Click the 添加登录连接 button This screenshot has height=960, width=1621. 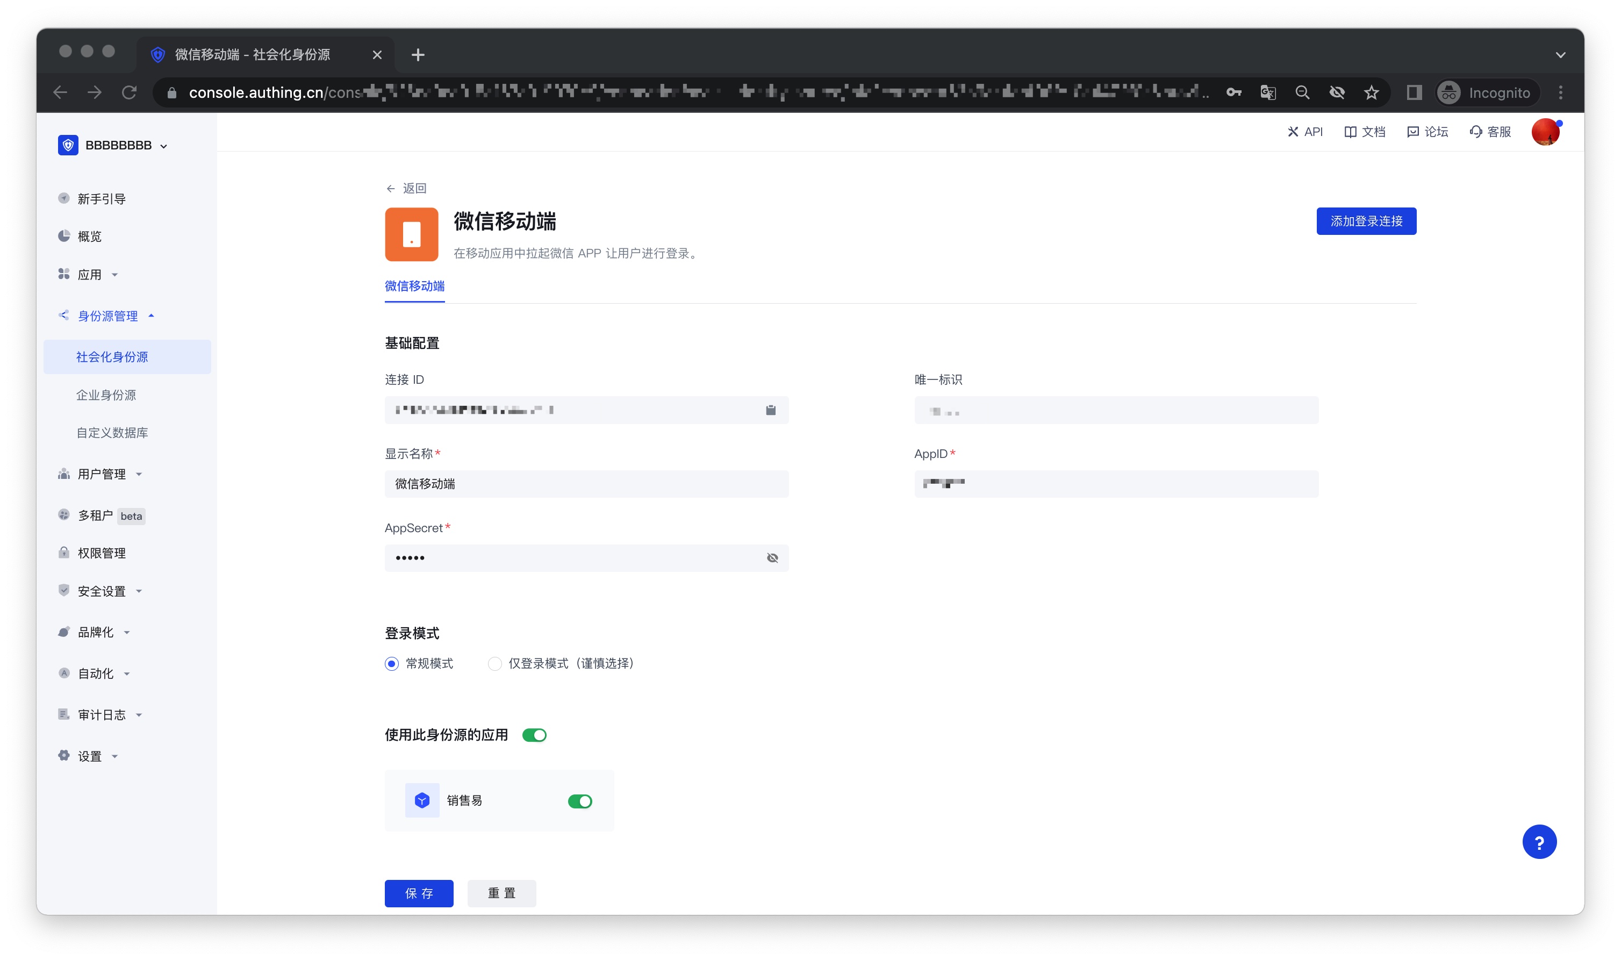pos(1366,221)
